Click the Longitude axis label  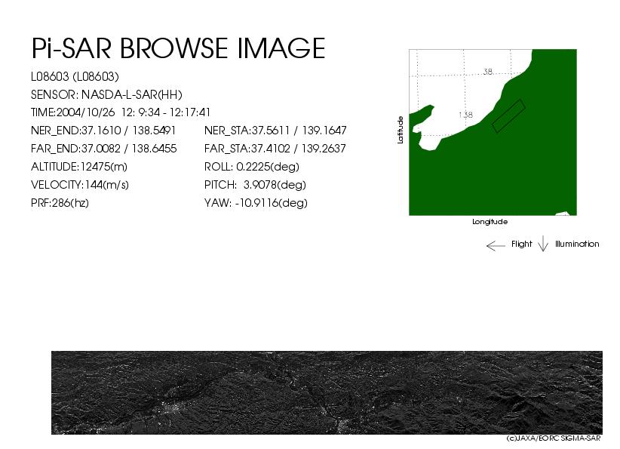pyautogui.click(x=490, y=222)
